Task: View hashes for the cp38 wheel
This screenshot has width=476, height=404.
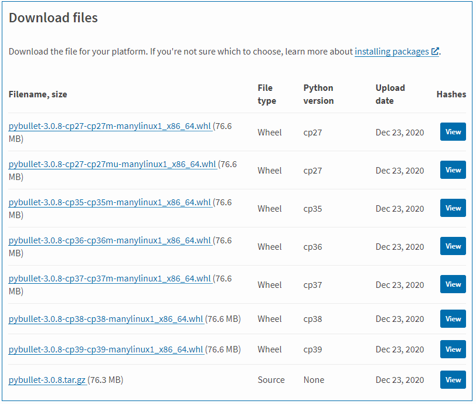Action: 453,318
